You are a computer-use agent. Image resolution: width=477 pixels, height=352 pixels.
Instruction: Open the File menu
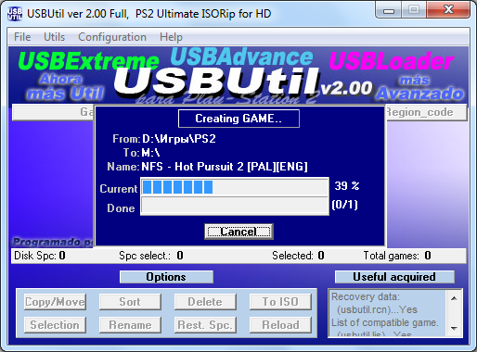pos(22,37)
